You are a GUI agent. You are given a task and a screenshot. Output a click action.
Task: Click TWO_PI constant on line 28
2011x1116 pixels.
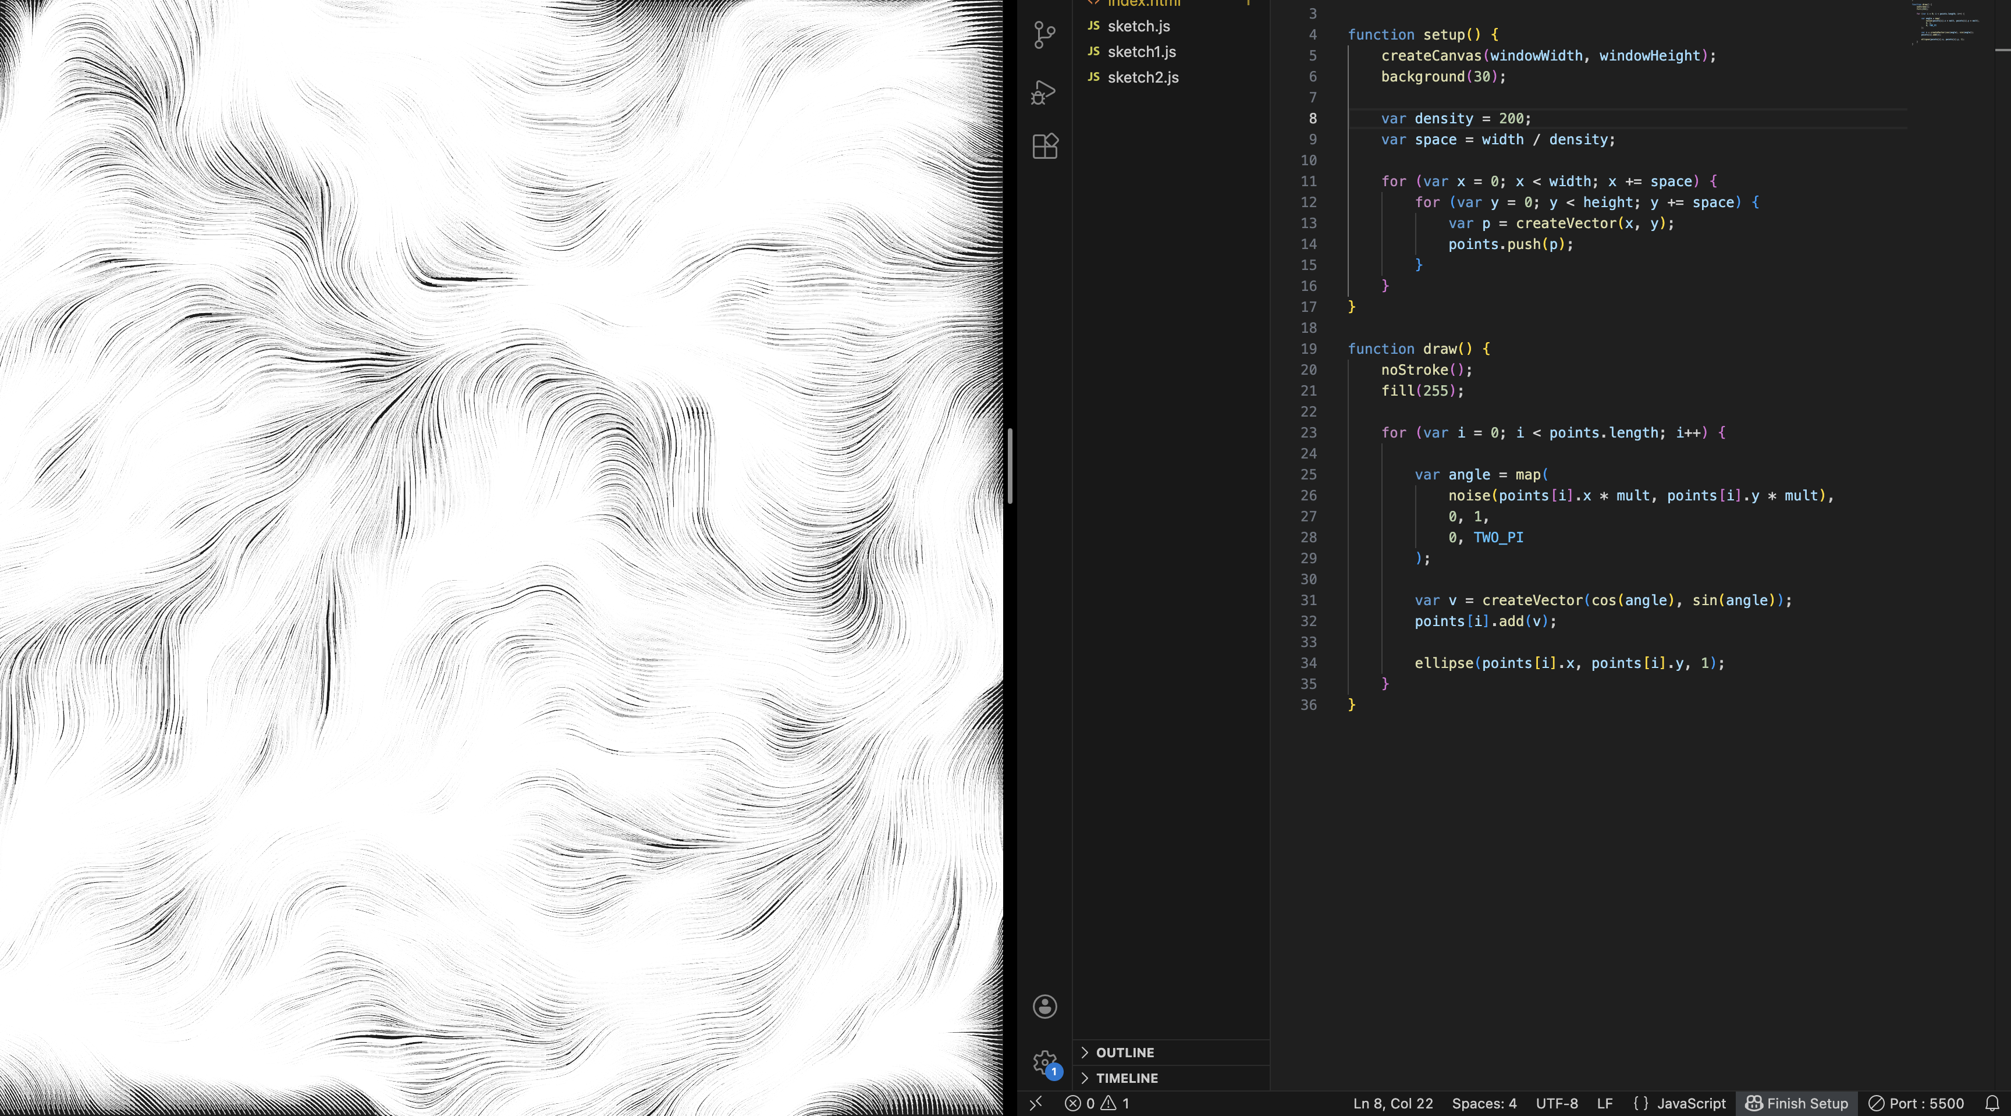click(1498, 538)
